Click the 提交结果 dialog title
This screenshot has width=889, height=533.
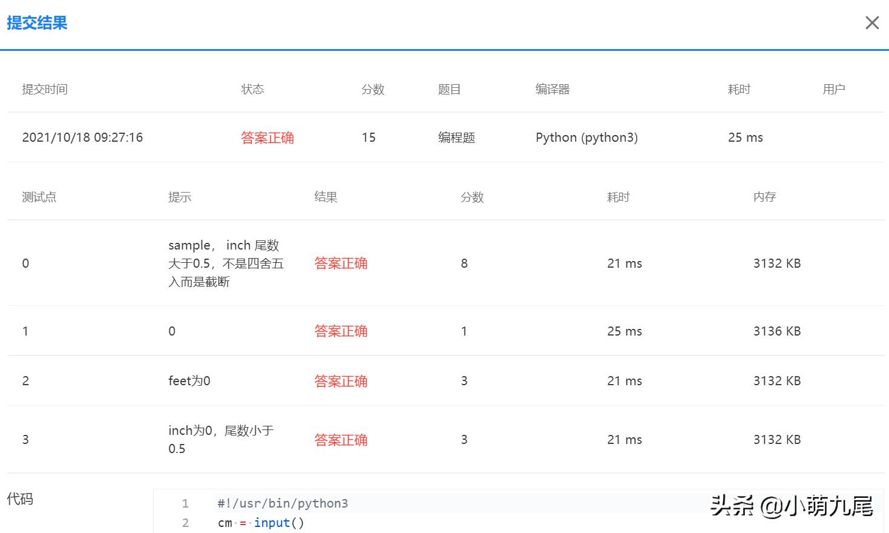tap(37, 23)
